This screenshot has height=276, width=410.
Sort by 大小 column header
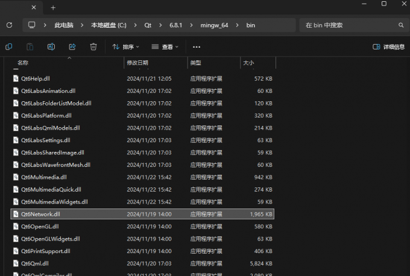[248, 63]
